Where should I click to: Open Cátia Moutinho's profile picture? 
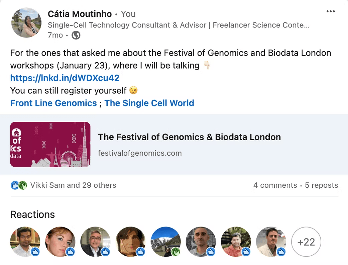pos(26,22)
